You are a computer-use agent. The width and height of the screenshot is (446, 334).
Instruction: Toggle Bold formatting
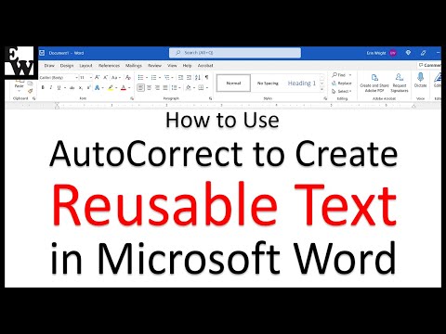coord(43,88)
